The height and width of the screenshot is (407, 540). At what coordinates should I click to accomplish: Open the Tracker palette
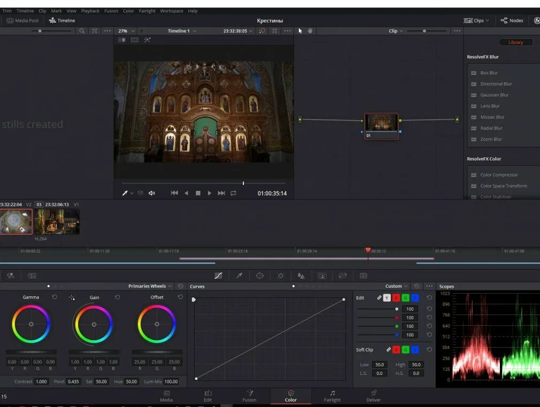tap(281, 275)
